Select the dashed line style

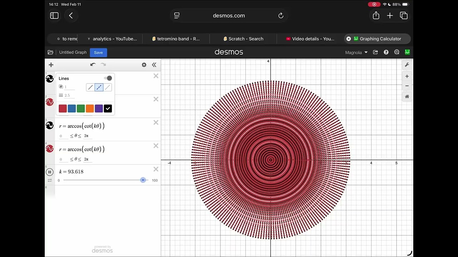(x=99, y=87)
